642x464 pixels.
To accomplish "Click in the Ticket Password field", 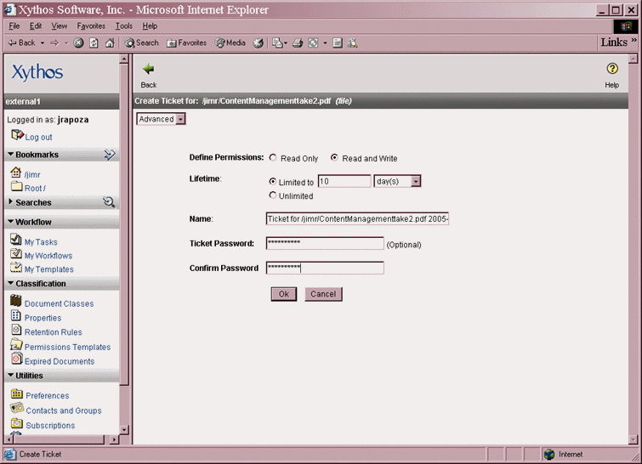I will click(x=325, y=243).
